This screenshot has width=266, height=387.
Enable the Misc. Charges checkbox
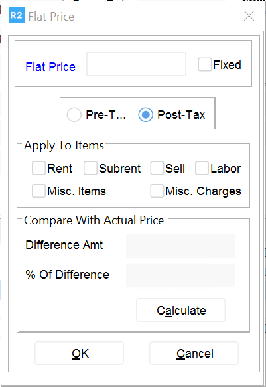(x=157, y=191)
